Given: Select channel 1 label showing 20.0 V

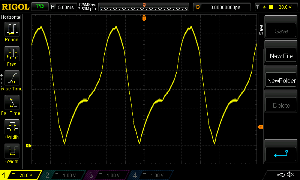Looking at the screenshot, I should (21, 175).
